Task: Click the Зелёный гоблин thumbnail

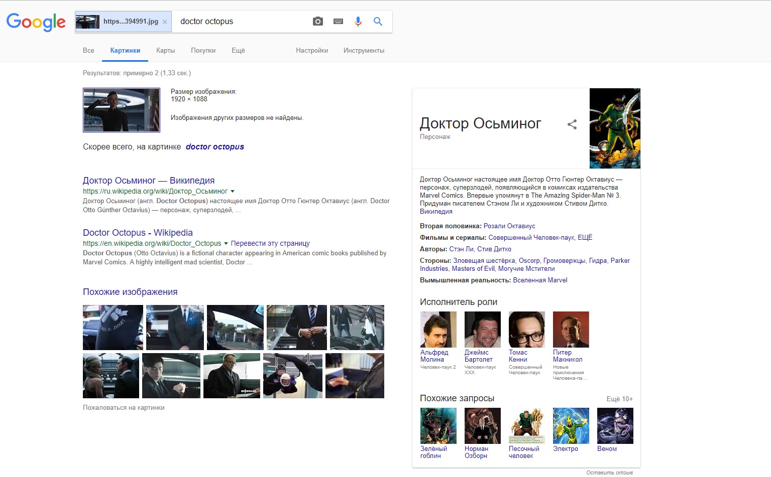Action: pos(438,426)
